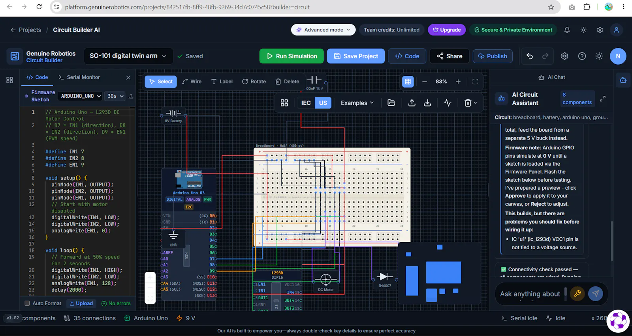Send the AI chat message
Screen dimensions: 632x336
[596, 293]
